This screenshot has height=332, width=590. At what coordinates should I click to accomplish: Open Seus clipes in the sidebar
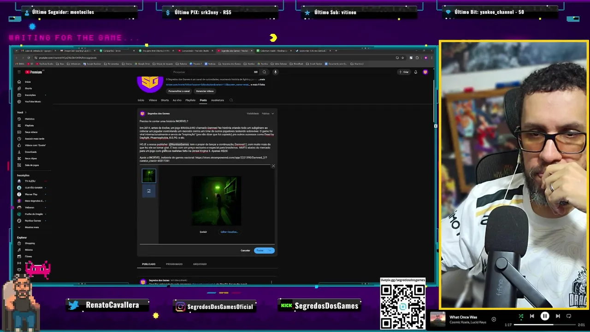30,159
